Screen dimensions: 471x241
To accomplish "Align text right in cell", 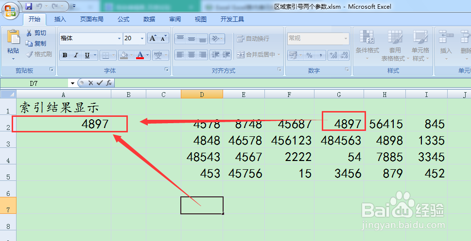I will (x=203, y=55).
